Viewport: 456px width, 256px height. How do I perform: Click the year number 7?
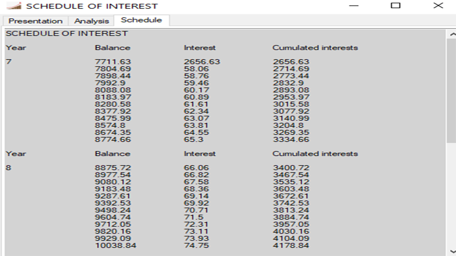(x=8, y=62)
